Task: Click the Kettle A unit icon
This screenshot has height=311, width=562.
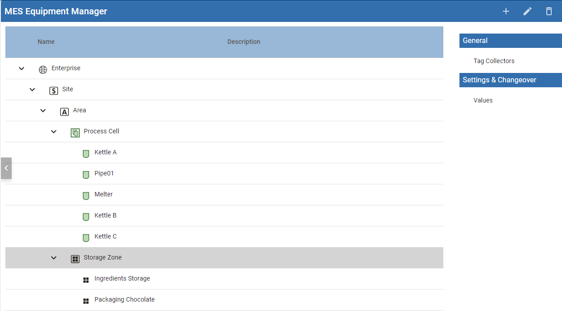Action: [86, 154]
